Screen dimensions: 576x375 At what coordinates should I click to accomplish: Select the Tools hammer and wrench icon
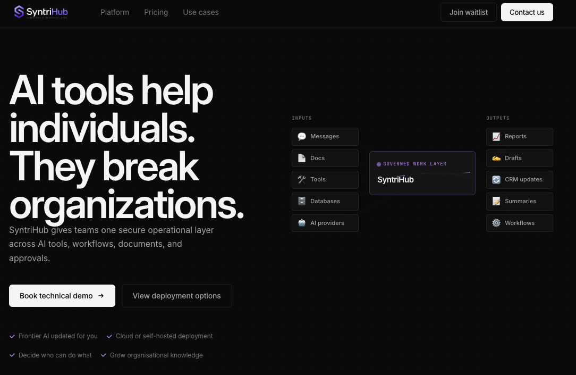tap(302, 179)
